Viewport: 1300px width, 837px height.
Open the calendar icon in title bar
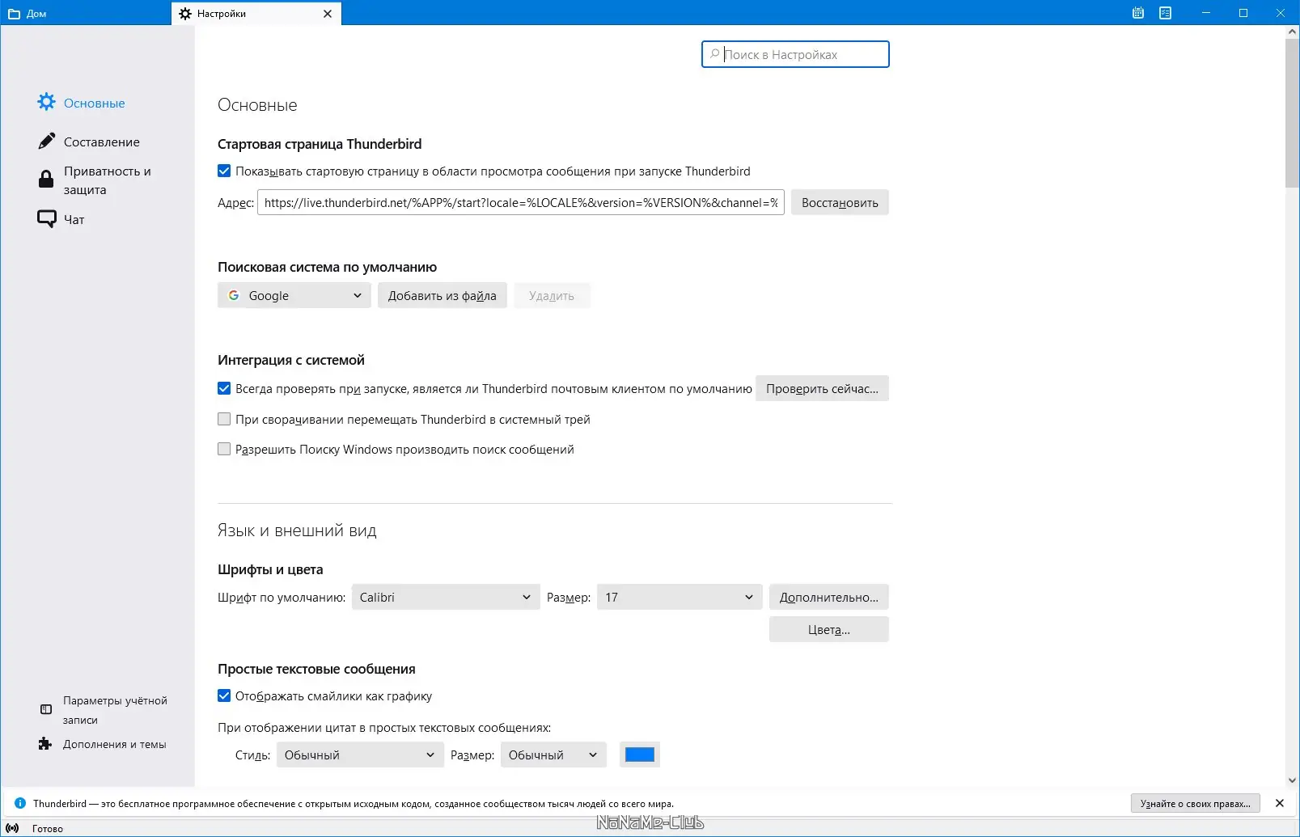coord(1138,13)
